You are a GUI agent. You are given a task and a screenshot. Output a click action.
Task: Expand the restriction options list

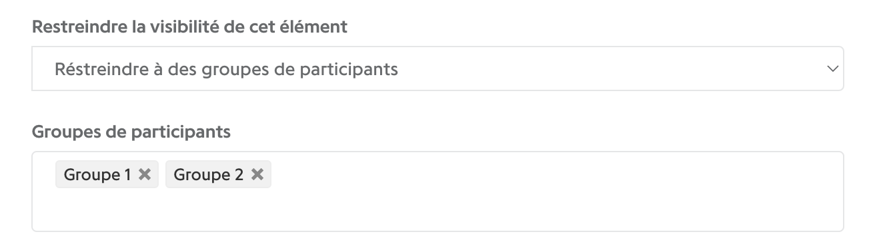[437, 68]
